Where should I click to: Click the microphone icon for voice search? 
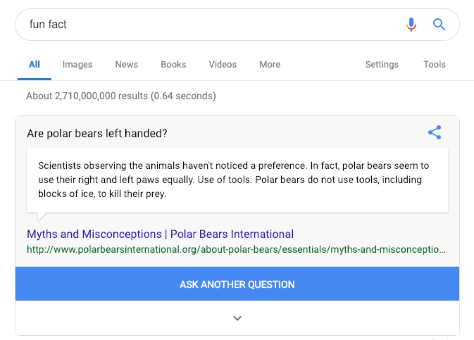pos(411,24)
